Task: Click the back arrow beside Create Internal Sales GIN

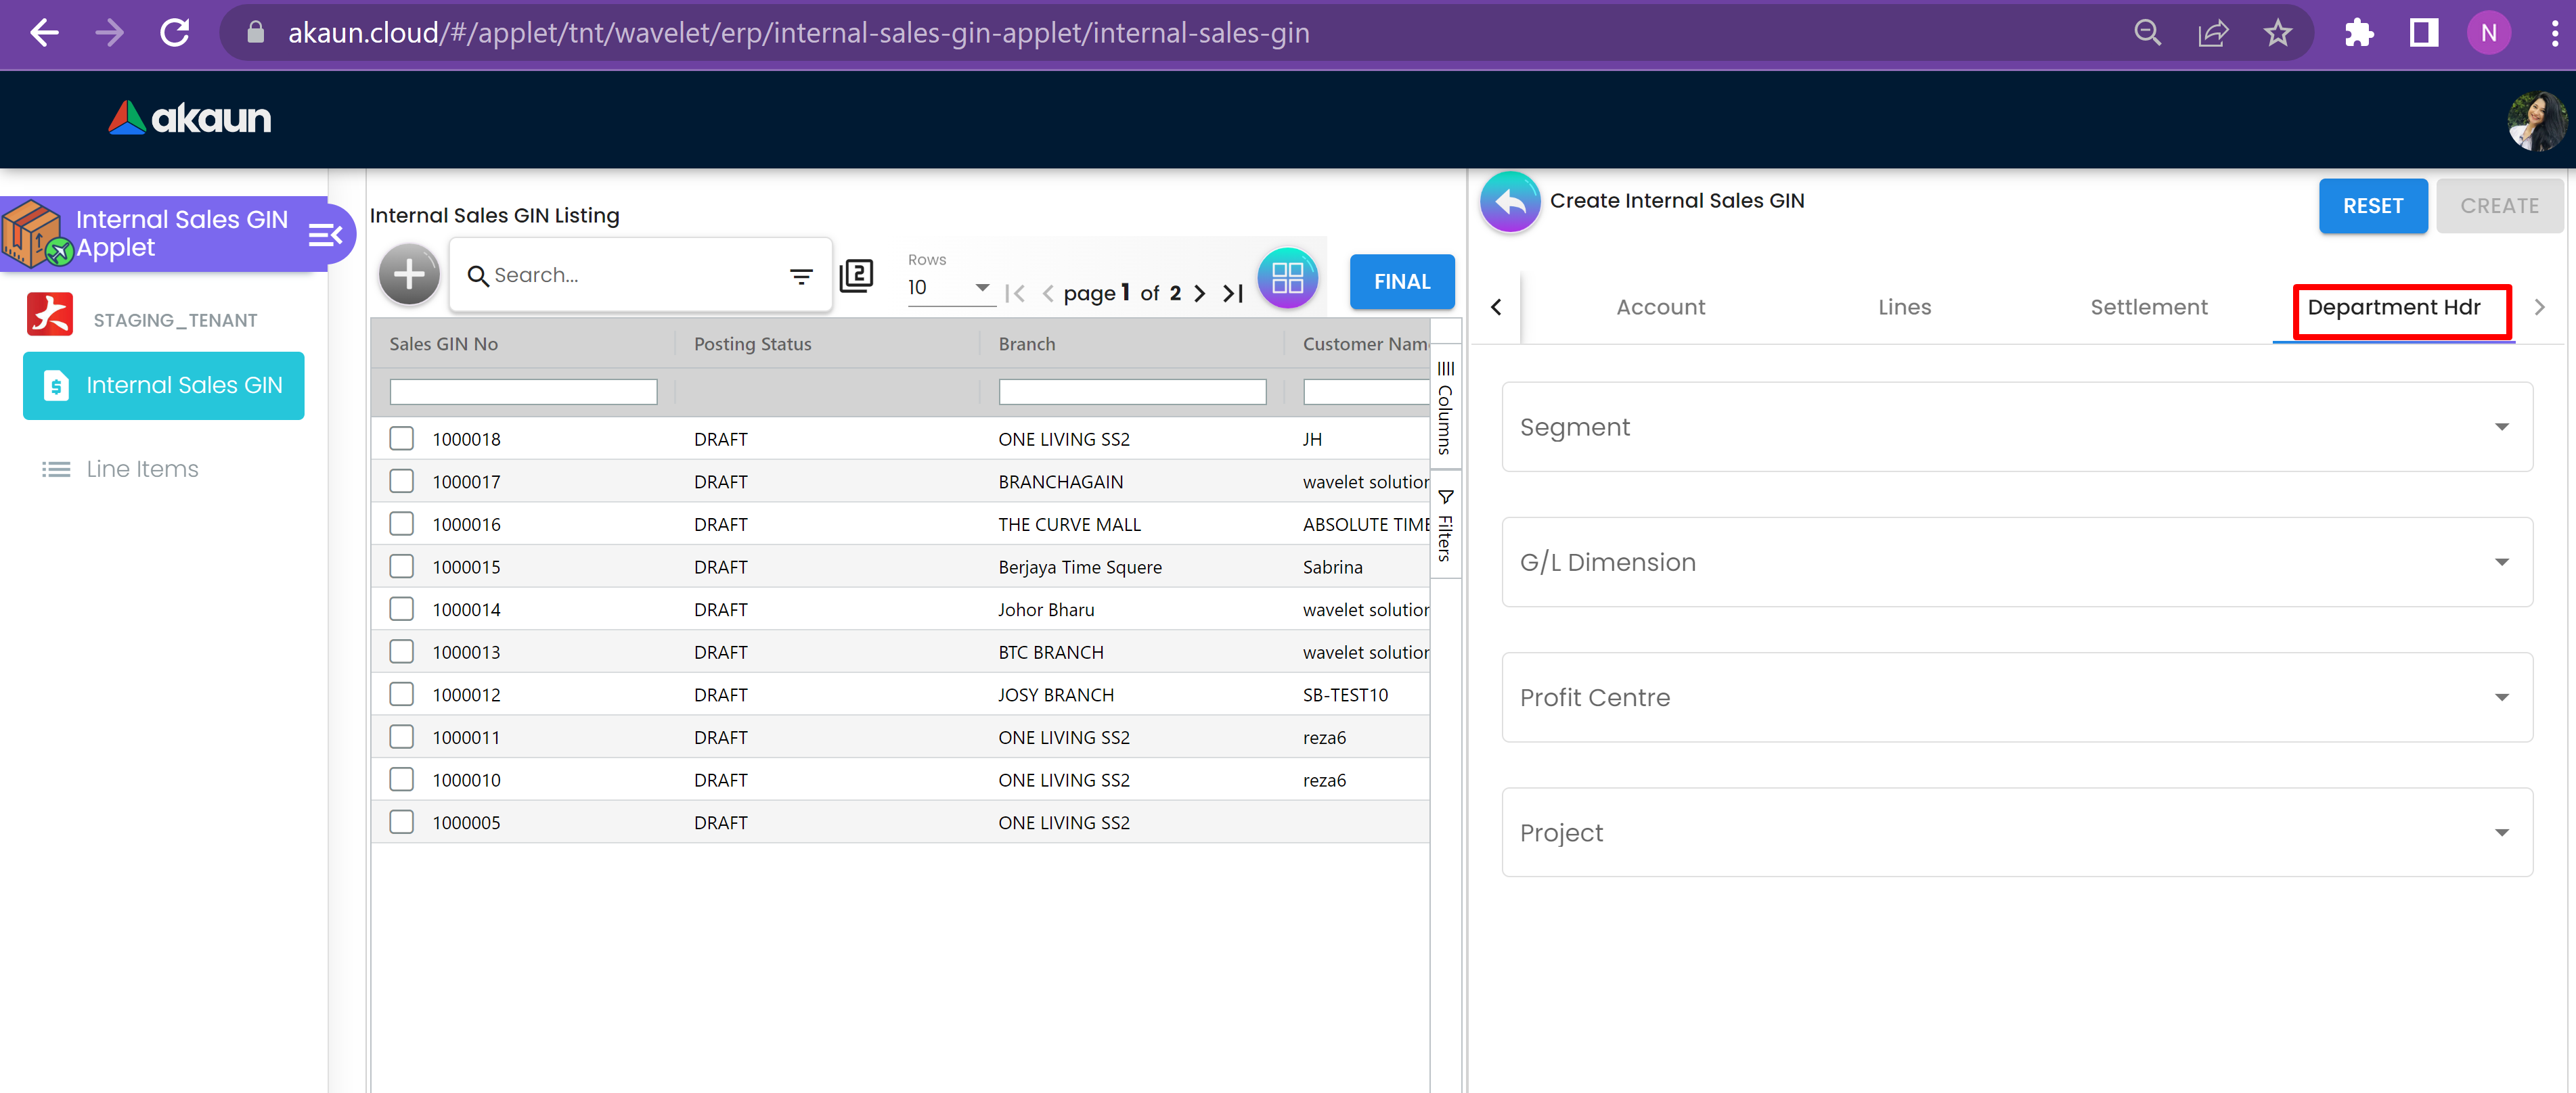Action: [1510, 203]
